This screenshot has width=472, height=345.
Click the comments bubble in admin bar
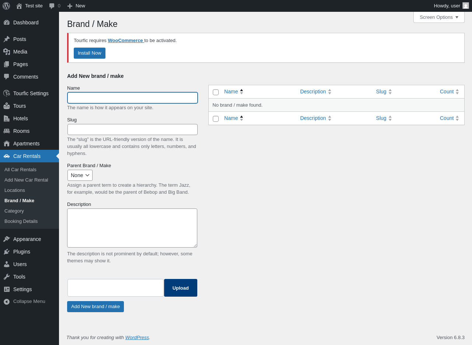click(x=52, y=6)
